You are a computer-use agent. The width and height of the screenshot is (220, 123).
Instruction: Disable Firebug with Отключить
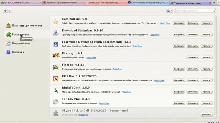(x=192, y=57)
